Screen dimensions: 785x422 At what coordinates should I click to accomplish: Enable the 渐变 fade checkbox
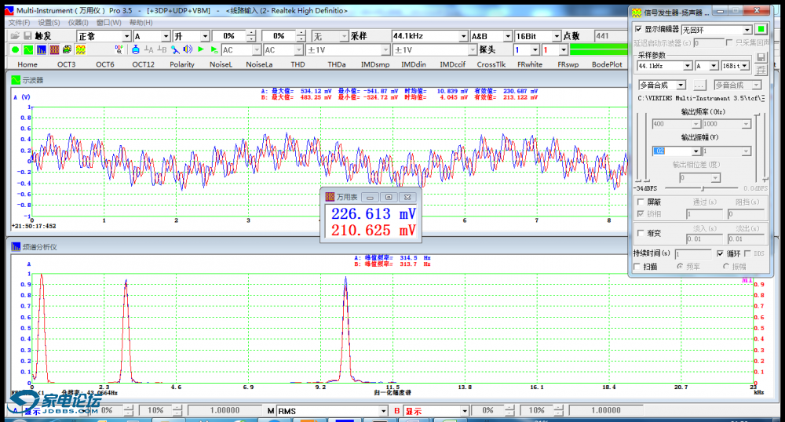(x=641, y=233)
